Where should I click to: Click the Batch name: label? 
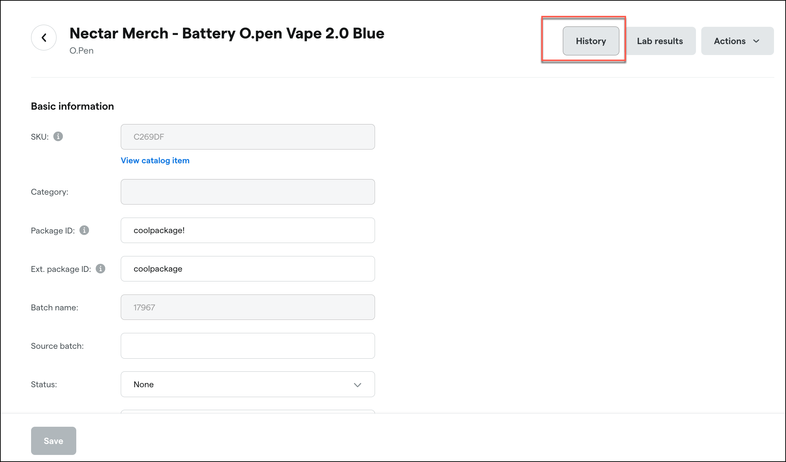click(54, 308)
